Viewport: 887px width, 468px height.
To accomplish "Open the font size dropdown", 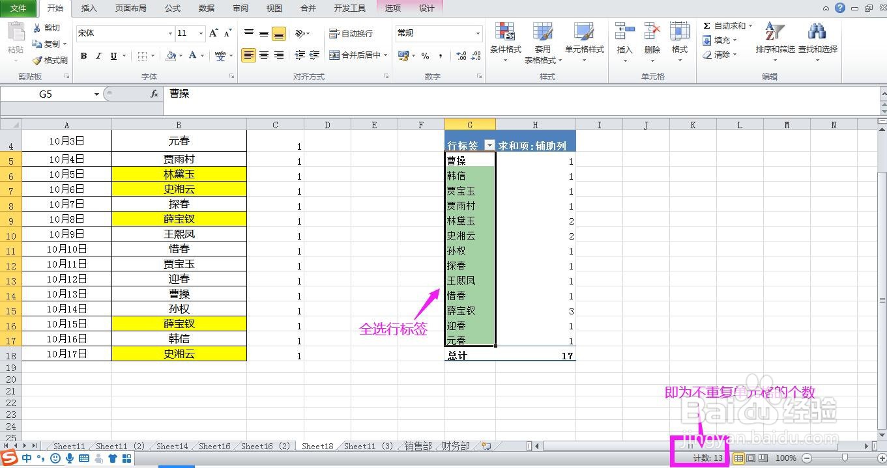I will pyautogui.click(x=201, y=33).
